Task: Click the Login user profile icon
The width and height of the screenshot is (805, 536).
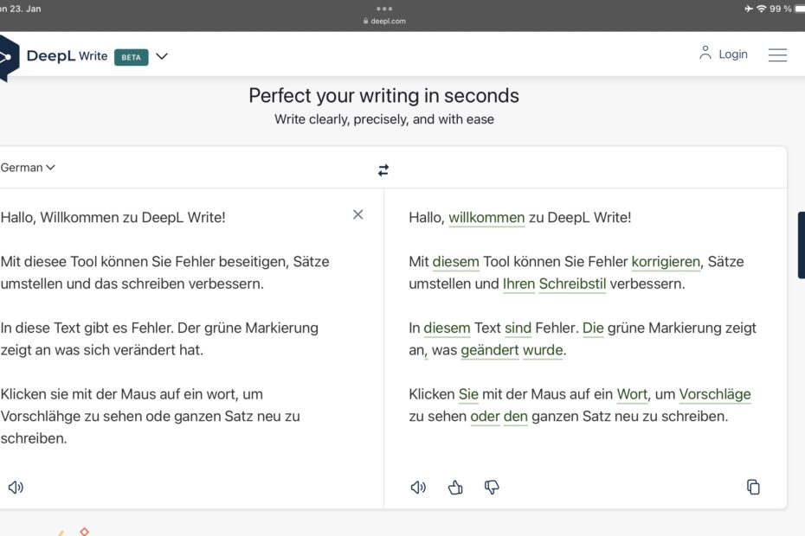Action: [705, 53]
